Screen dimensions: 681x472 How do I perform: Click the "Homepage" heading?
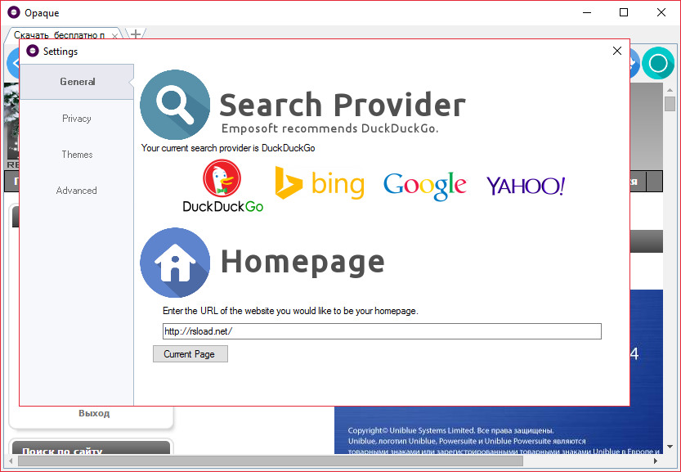(x=302, y=262)
